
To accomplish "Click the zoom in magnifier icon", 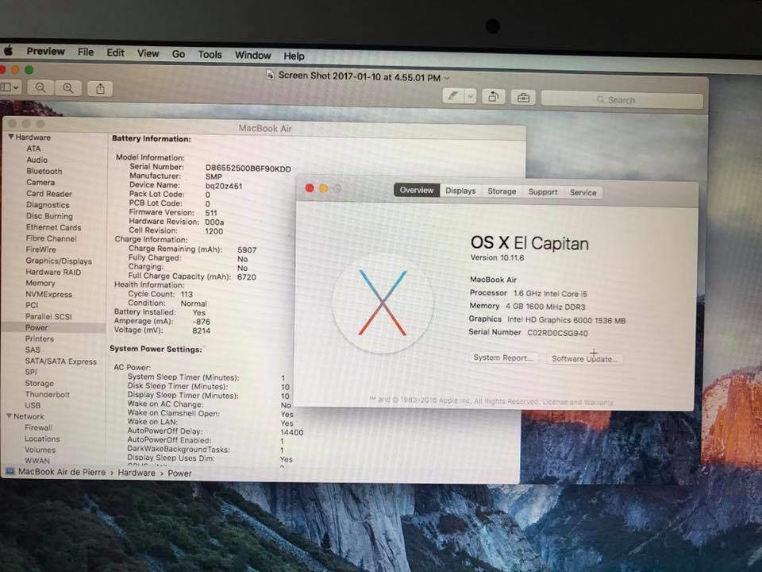I will pos(68,88).
